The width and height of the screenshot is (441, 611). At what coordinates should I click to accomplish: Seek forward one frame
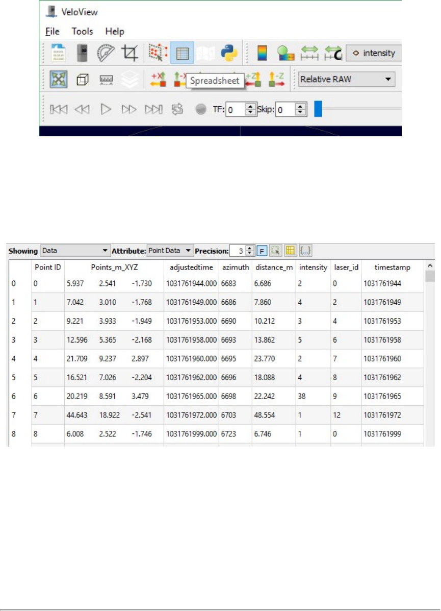(129, 109)
